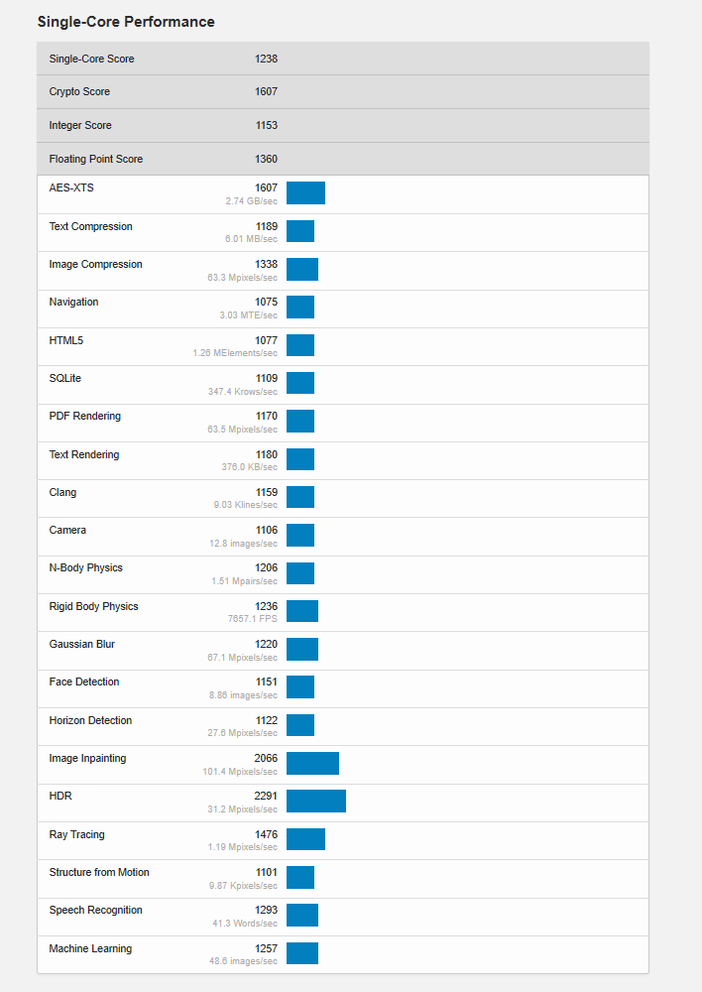Click the Crypto Score value 1607

[x=266, y=92]
